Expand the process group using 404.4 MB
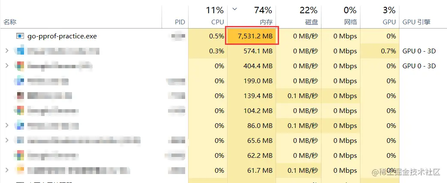 coord(6,66)
